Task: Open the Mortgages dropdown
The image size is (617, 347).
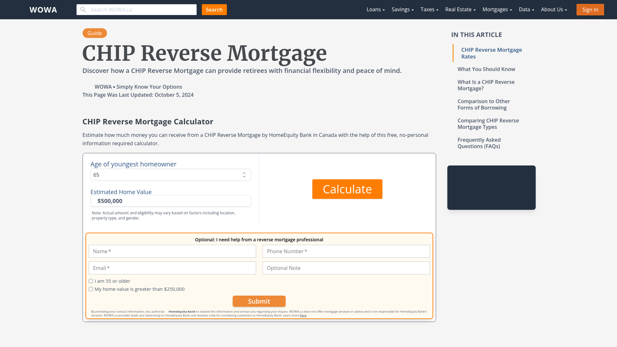Action: pos(497,9)
